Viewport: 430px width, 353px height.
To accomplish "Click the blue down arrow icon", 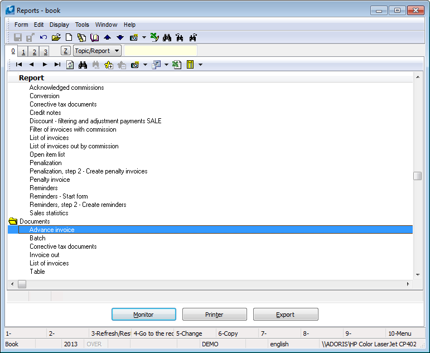I will 120,37.
